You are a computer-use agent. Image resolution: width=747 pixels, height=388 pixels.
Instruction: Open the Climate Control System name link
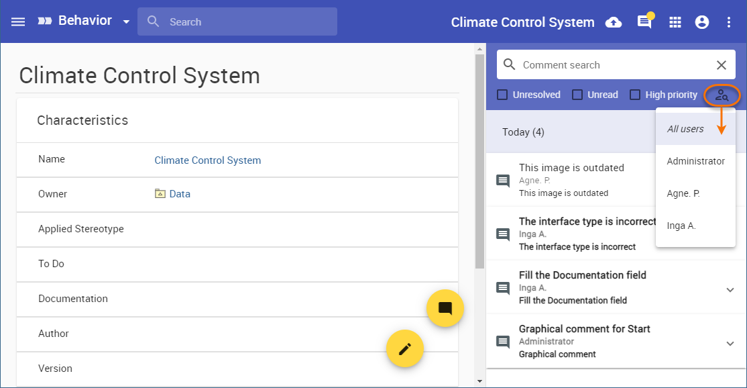coord(208,160)
